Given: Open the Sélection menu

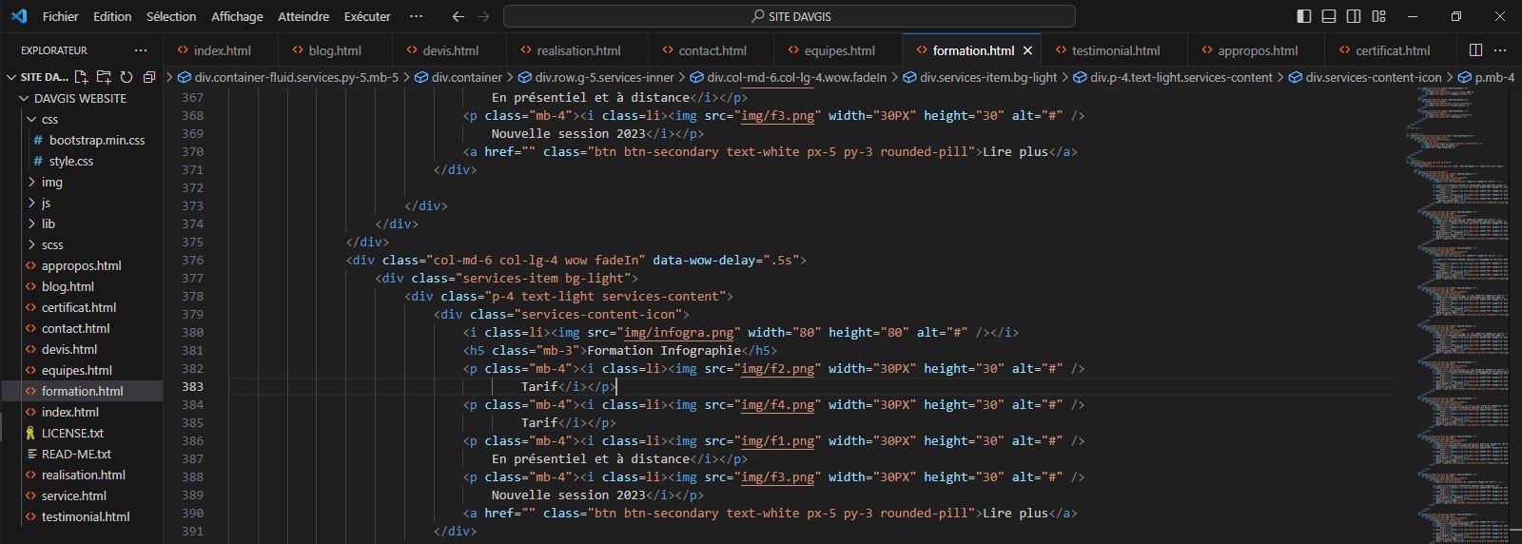Looking at the screenshot, I should tap(171, 16).
